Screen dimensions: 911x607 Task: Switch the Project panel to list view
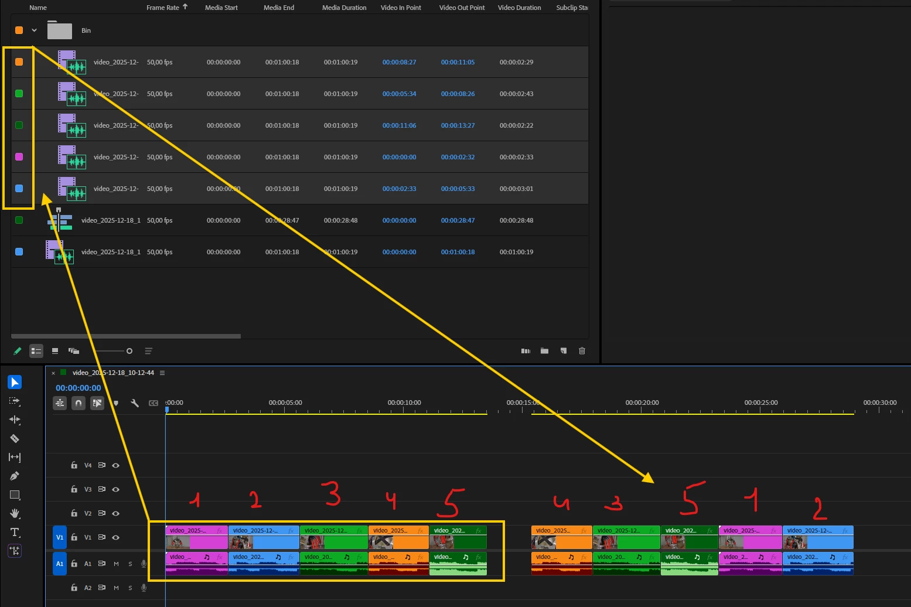[x=36, y=351]
